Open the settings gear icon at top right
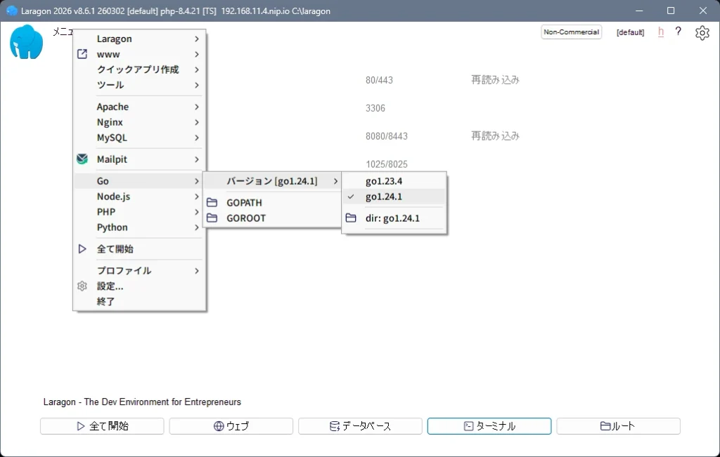Screen dimensions: 720x457 702,32
